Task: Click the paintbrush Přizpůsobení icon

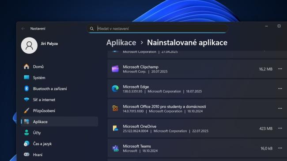Action: [26, 110]
